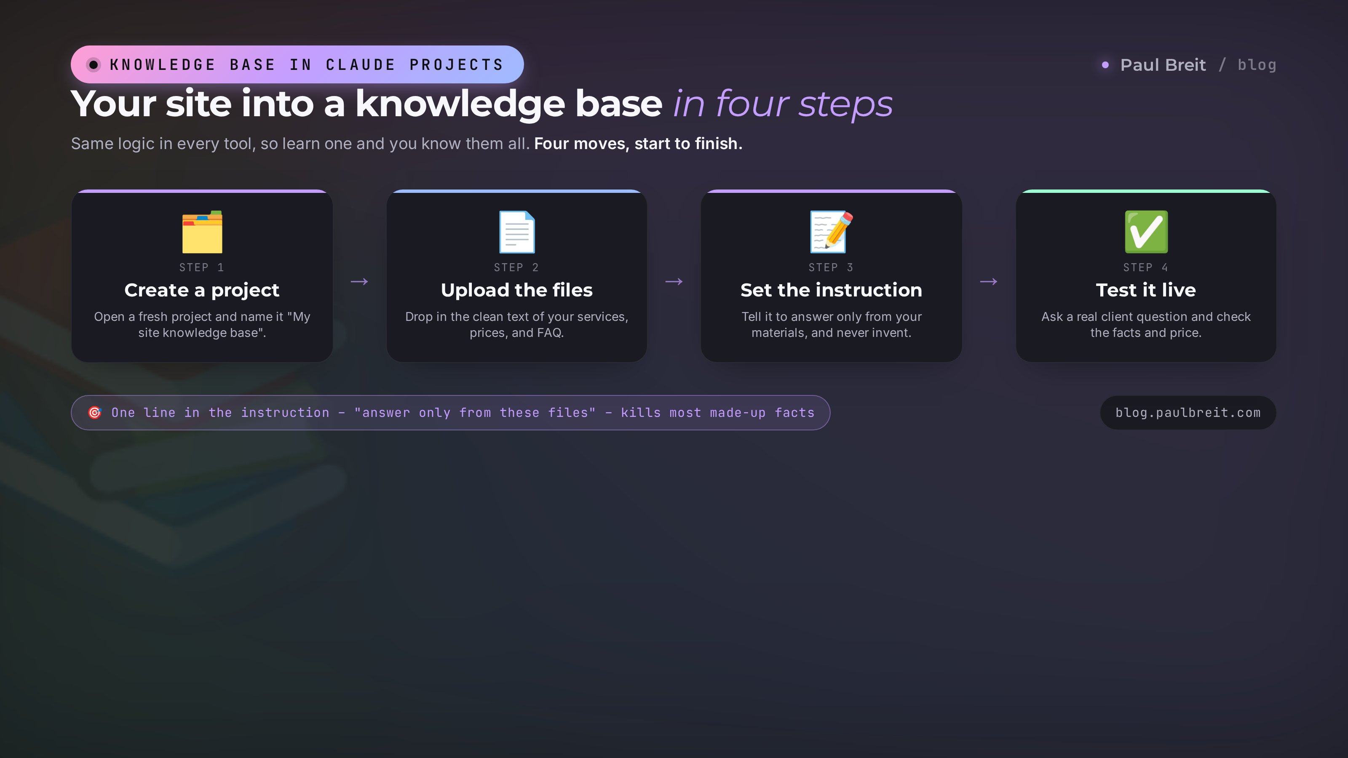The image size is (1348, 758).
Task: Click the Your site into a knowledge base heading
Action: [x=367, y=104]
